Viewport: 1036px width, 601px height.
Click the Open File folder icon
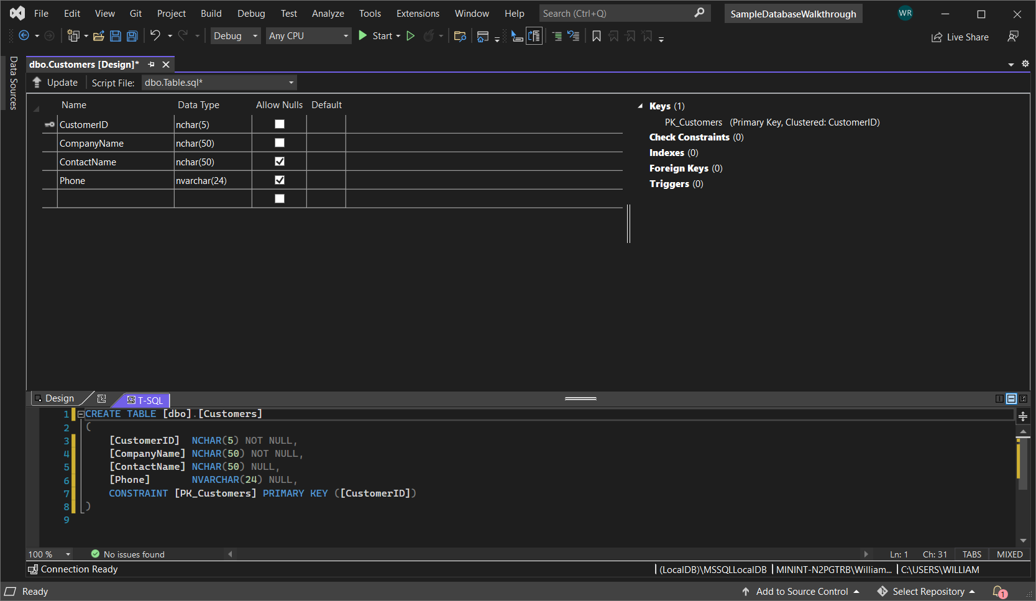98,36
